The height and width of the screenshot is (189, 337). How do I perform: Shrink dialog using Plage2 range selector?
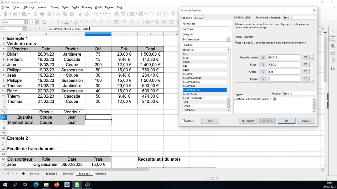305,79
